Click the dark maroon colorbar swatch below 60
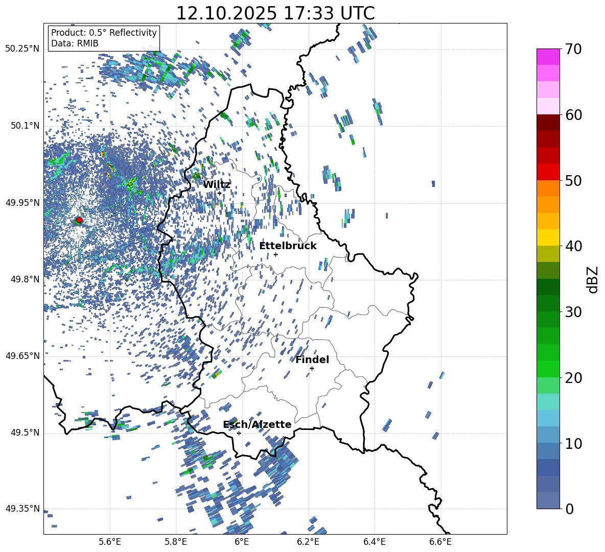The image size is (605, 552). (548, 123)
